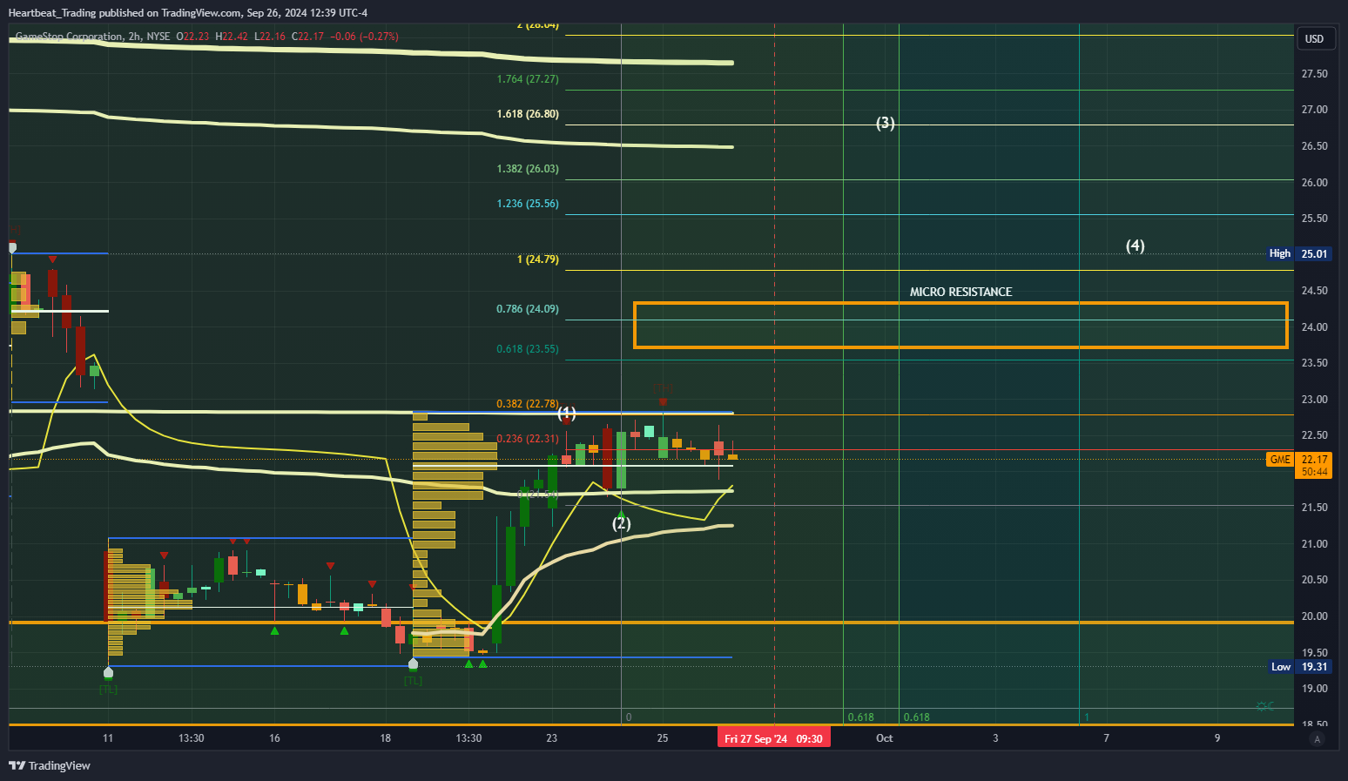Screen dimensions: 1348x781
Task: Select the wave (1) label
Action: (x=567, y=413)
